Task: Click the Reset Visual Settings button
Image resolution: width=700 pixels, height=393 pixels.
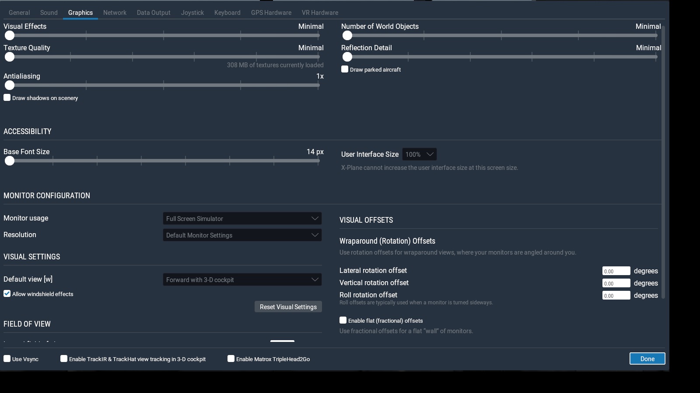Action: click(288, 307)
